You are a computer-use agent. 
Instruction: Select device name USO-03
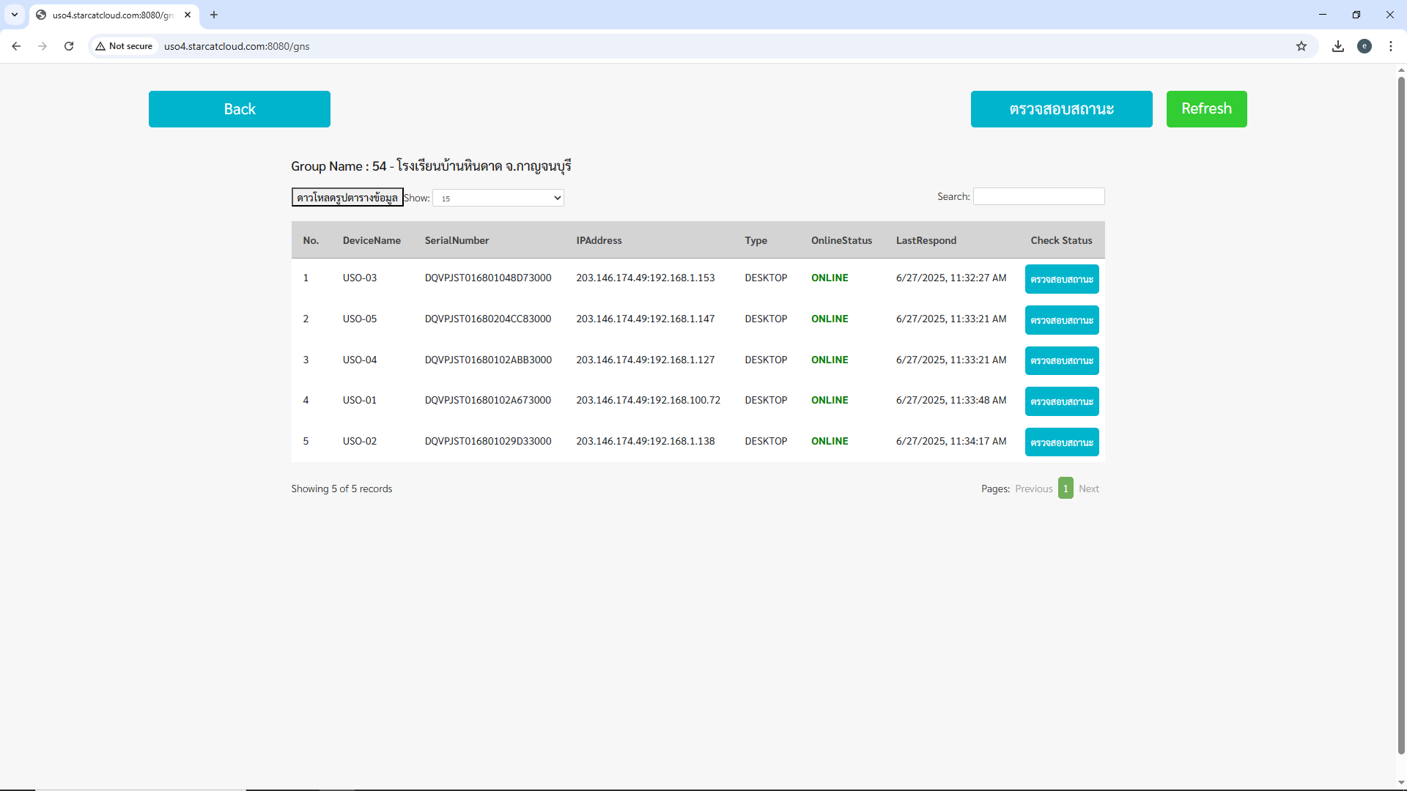point(359,278)
